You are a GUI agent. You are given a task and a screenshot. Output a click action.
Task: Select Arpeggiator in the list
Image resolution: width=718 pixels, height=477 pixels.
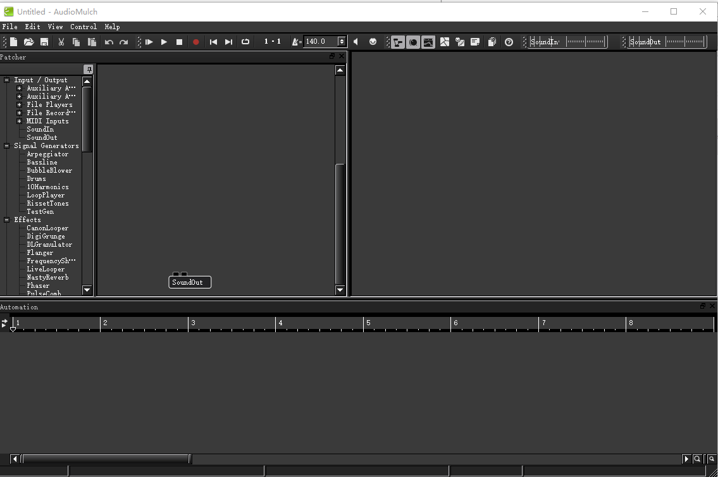coord(47,154)
